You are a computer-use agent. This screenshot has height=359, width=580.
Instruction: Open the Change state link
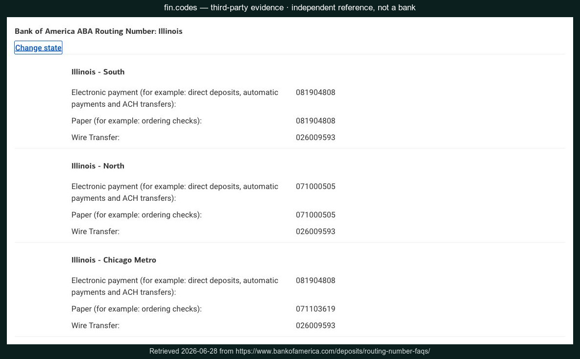38,48
